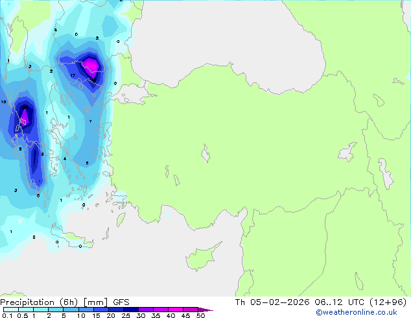Select the 2–5 mm legend color swatch
Screen dimensions: 411x318
click(56, 310)
